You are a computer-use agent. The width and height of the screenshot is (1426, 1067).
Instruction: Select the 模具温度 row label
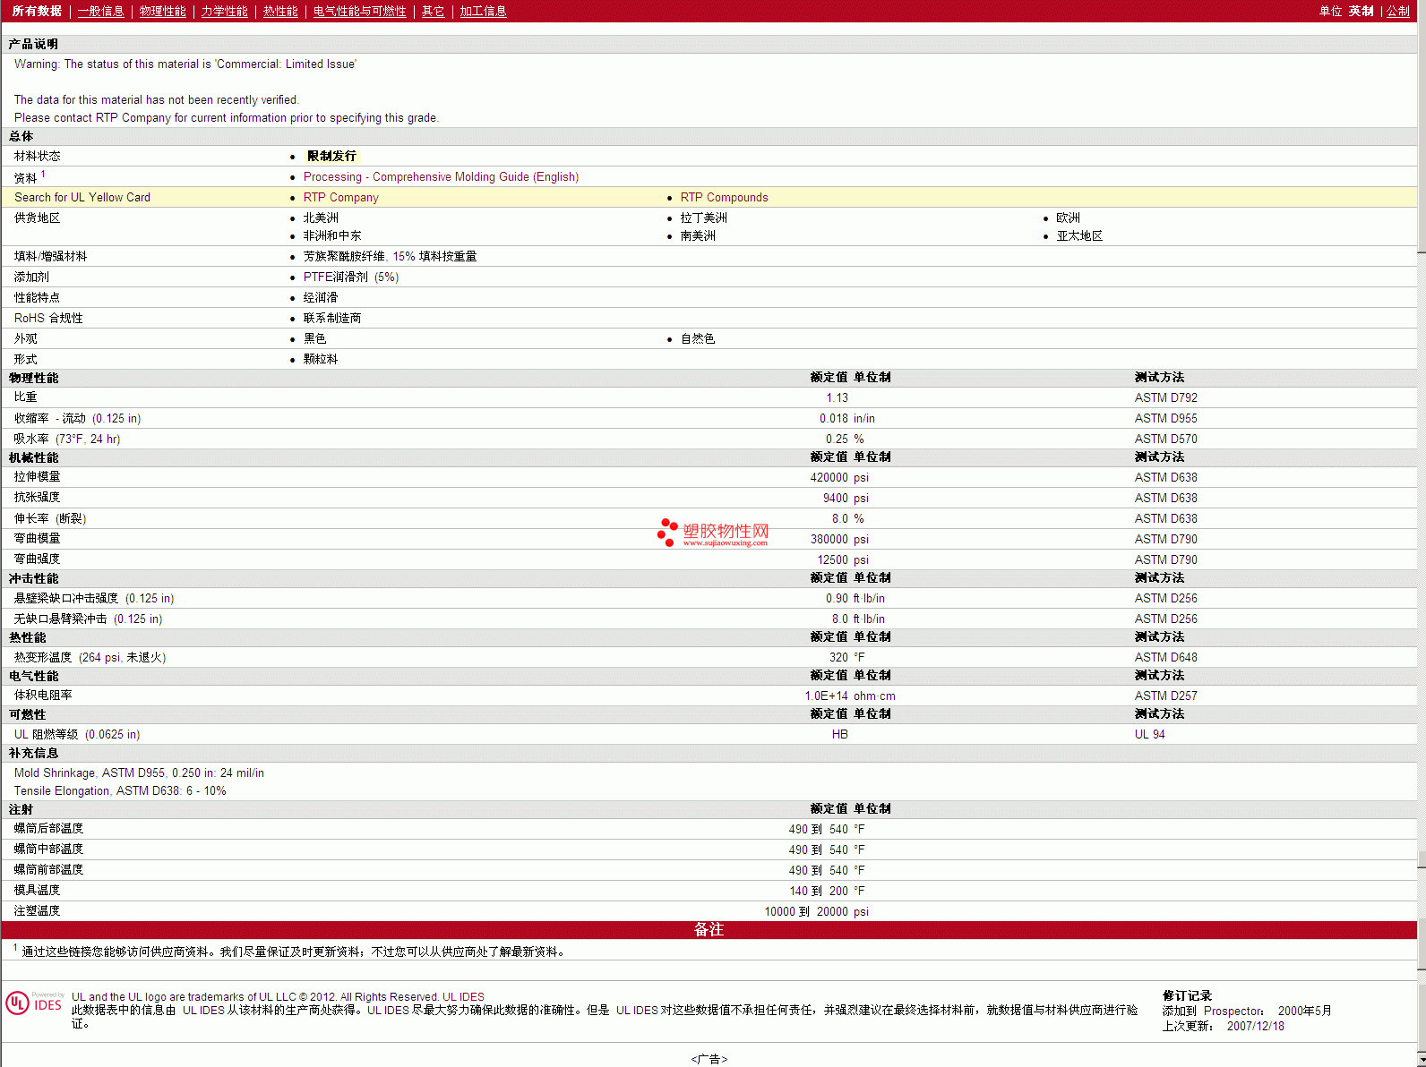(x=37, y=891)
